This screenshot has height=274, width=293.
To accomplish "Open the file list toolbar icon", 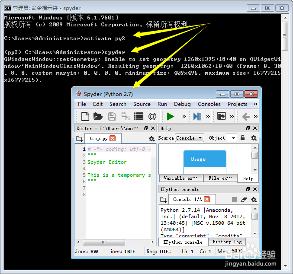I will (138, 116).
